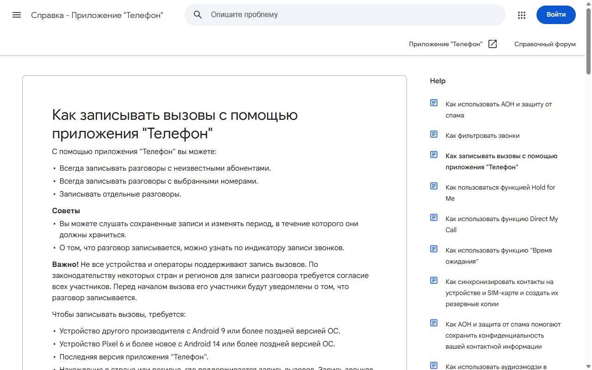The width and height of the screenshot is (592, 370).
Task: Click the article icon for аудиоэмодзи
Action: point(434,365)
